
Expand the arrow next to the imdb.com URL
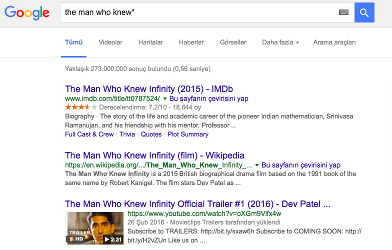(165, 99)
